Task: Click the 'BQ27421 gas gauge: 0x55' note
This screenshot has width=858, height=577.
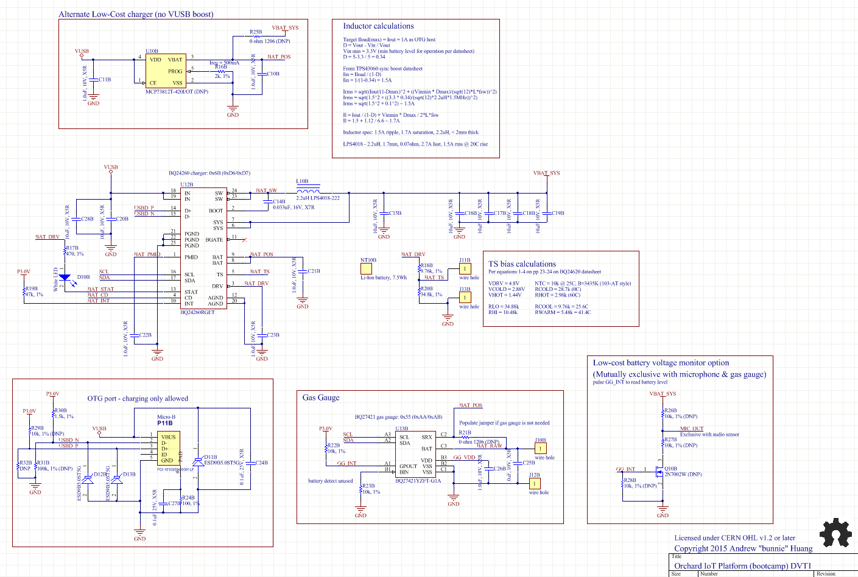Action: (x=399, y=418)
